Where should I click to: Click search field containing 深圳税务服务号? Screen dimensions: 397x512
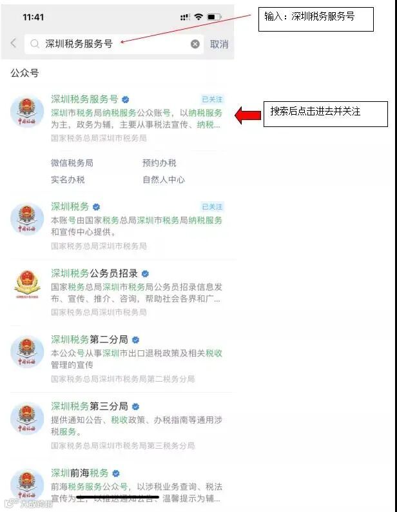tap(114, 44)
